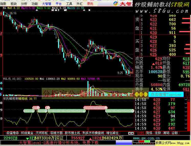
Task: Click the MA30 6.28 legend label
Action: tap(59, 8)
